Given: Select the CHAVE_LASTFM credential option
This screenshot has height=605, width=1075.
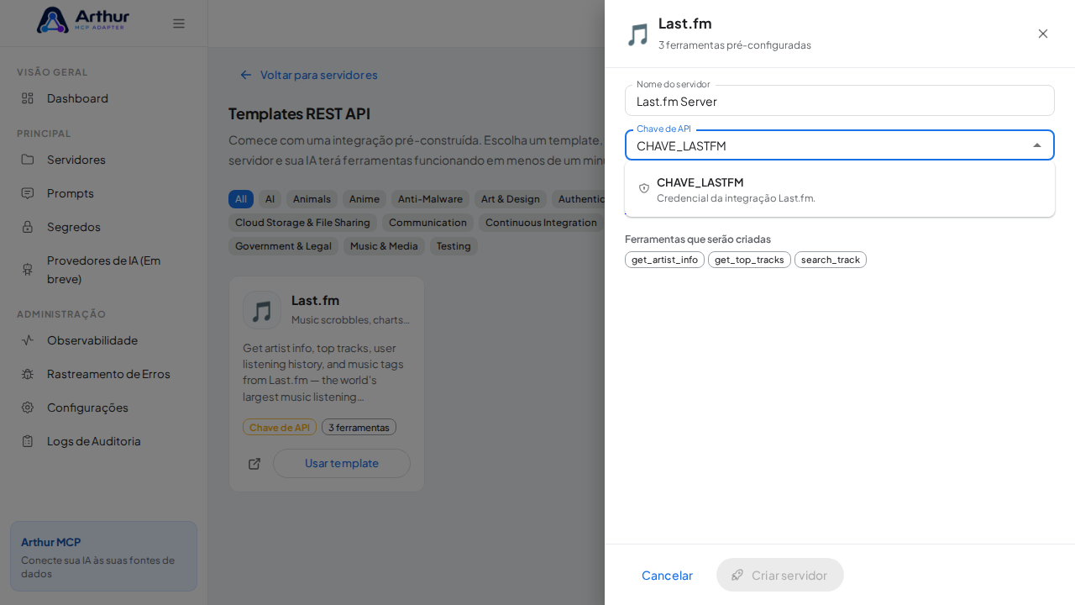Looking at the screenshot, I should pos(840,189).
